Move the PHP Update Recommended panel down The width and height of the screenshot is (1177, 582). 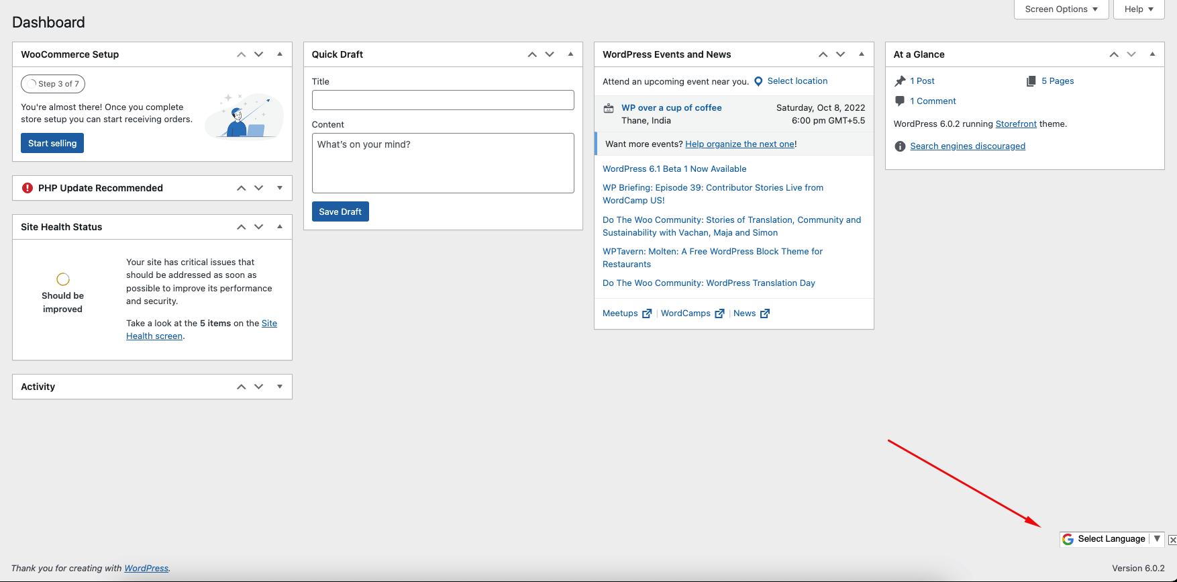(258, 188)
